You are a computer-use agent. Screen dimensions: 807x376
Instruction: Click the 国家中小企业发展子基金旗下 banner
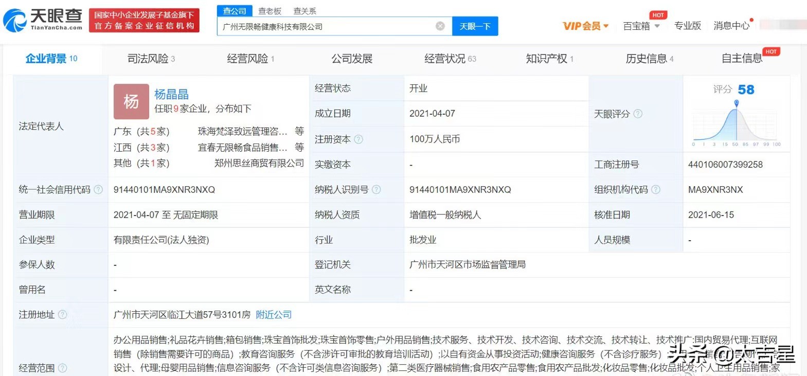click(x=144, y=20)
